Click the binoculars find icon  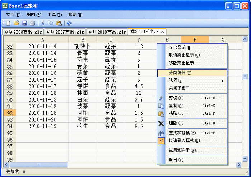tap(161, 133)
